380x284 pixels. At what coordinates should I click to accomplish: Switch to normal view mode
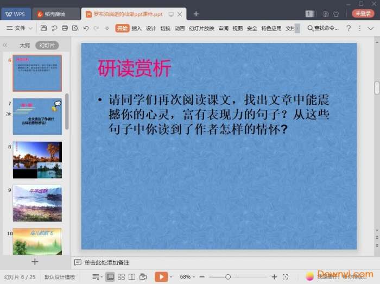pos(110,277)
